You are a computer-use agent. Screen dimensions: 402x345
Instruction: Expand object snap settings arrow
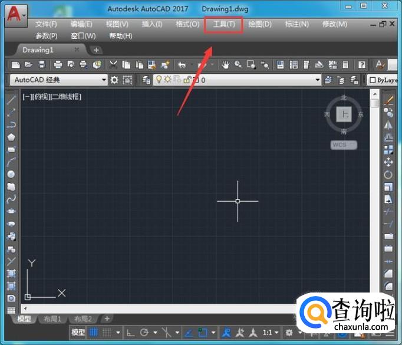213,333
